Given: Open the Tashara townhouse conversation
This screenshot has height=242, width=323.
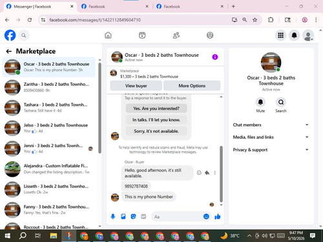Looking at the screenshot, I should 49,108.
